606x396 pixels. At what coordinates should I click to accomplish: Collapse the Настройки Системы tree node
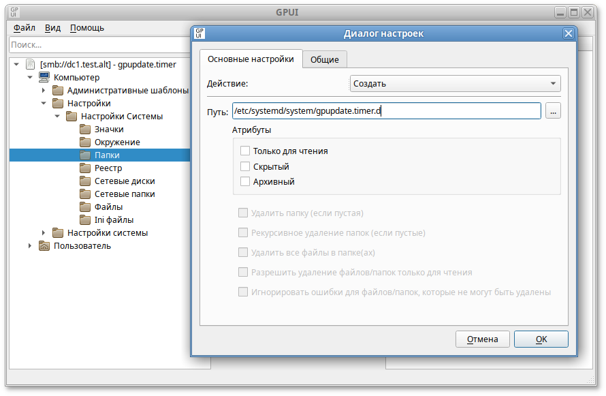[x=57, y=117]
